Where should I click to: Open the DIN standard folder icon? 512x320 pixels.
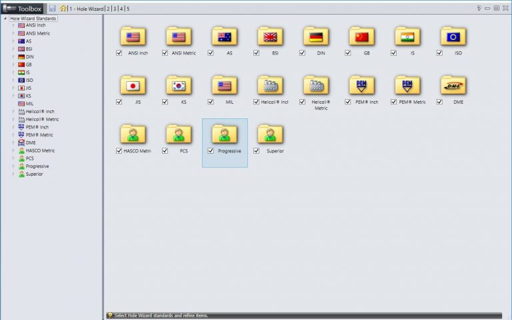coord(316,37)
